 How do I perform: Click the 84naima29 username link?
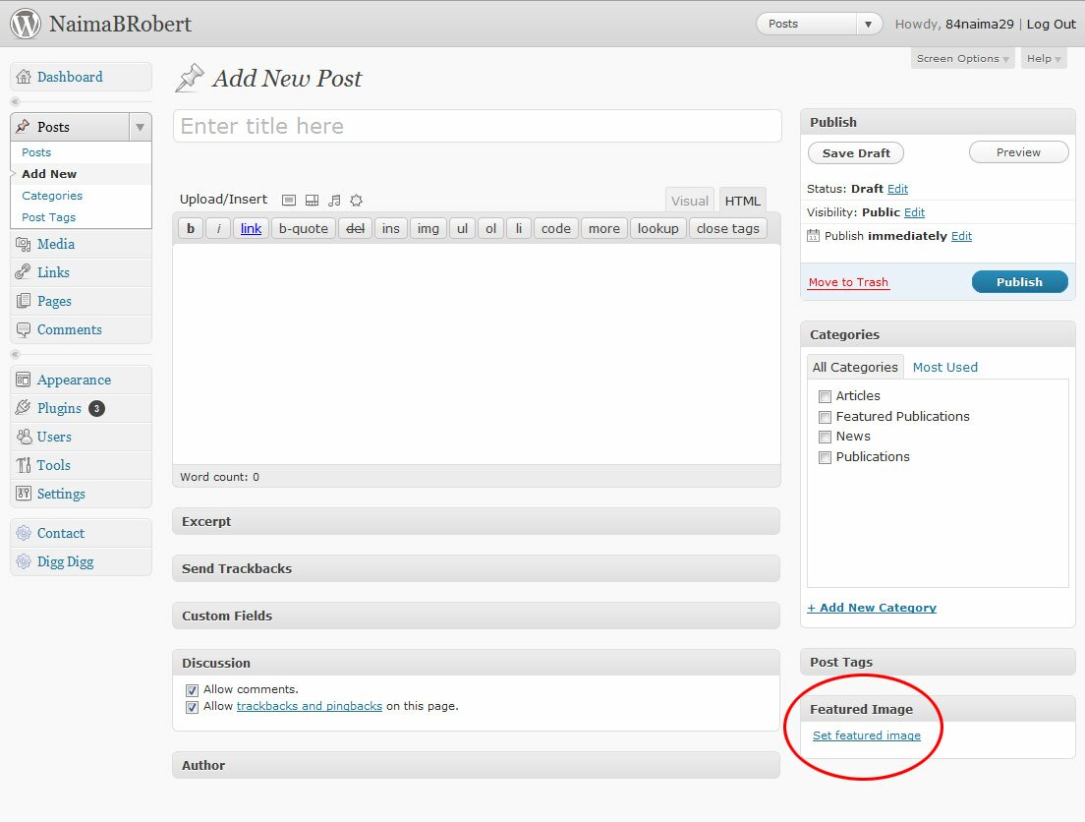tap(979, 25)
